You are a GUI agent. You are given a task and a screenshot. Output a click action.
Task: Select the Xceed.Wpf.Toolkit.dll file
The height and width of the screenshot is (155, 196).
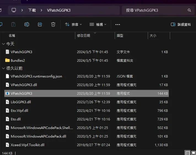[x=87, y=145]
